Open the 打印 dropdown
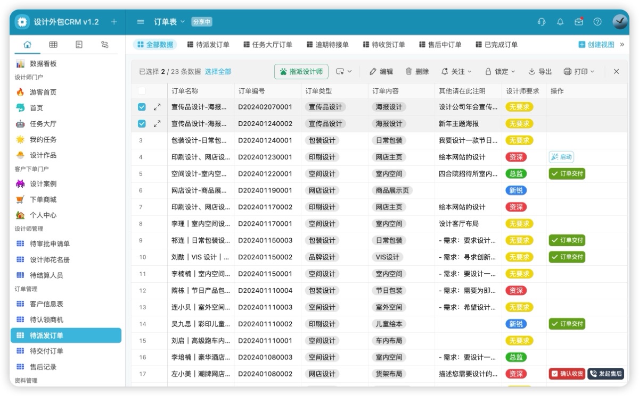This screenshot has width=639, height=396. coord(579,72)
